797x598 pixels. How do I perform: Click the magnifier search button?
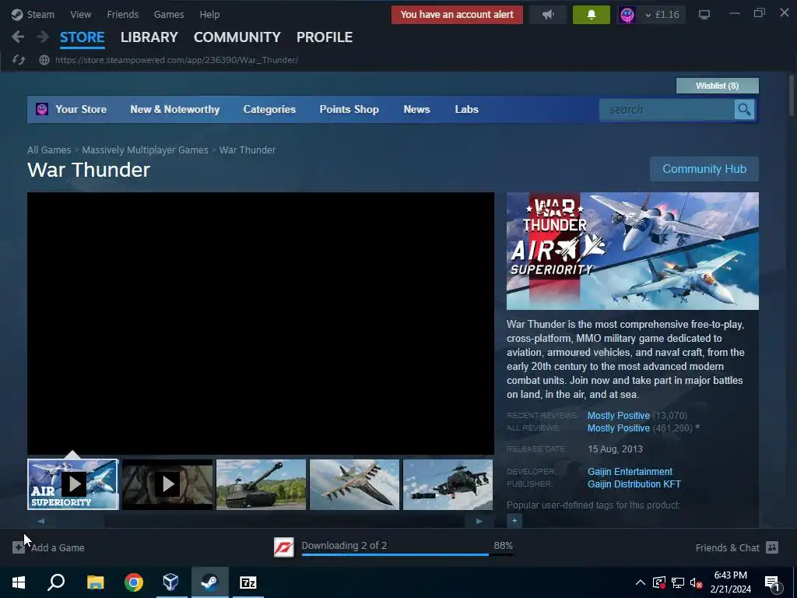tap(744, 109)
